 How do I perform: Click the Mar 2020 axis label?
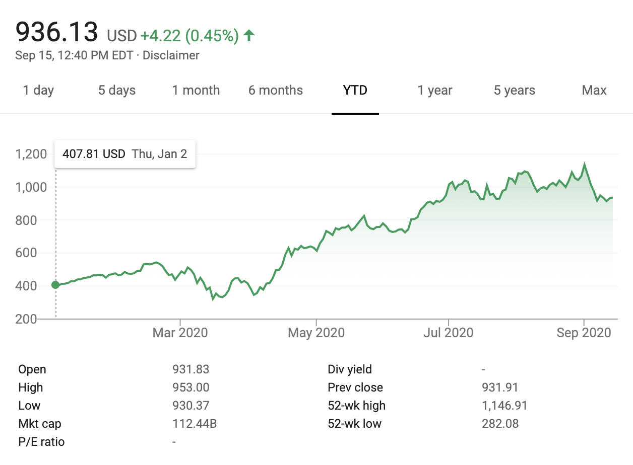click(x=180, y=333)
